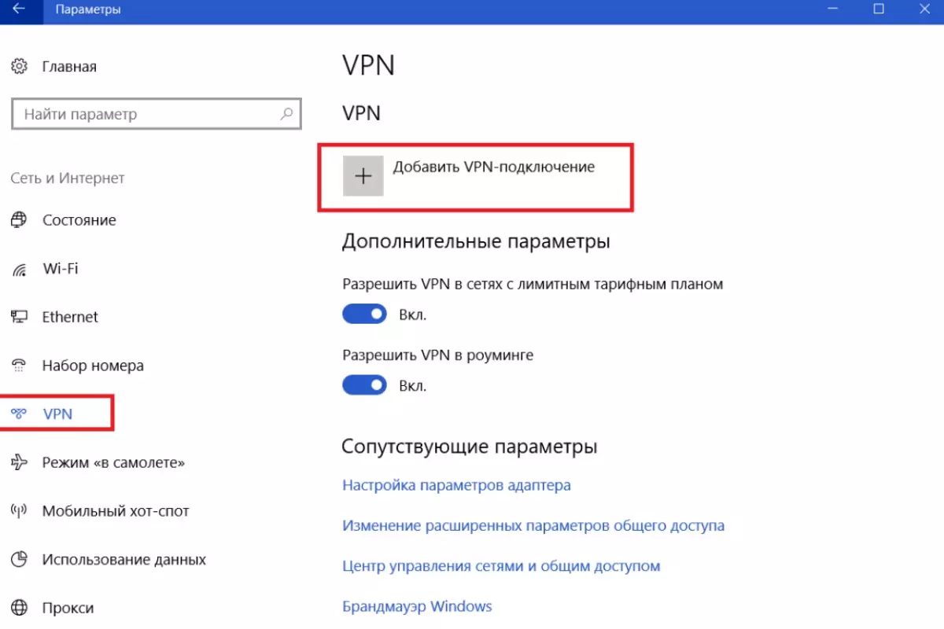Click the gear icon next to Главная

pos(19,66)
